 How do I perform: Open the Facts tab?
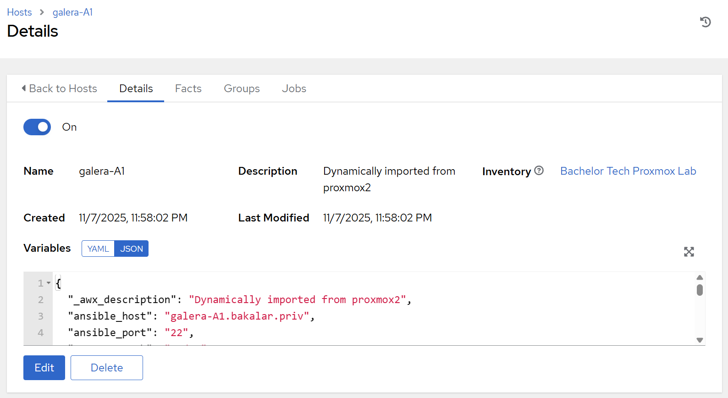point(188,88)
